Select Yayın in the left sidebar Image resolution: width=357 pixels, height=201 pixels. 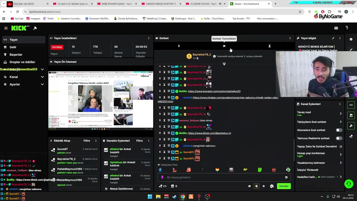point(23,40)
